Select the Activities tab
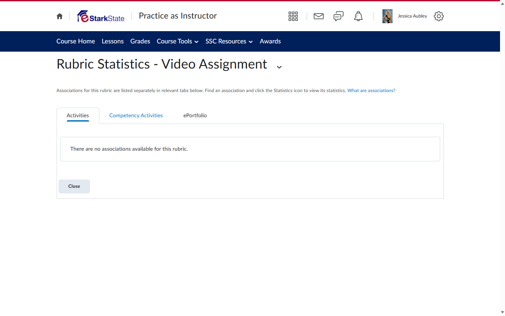Screen dimensions: 505x316 (x=78, y=116)
